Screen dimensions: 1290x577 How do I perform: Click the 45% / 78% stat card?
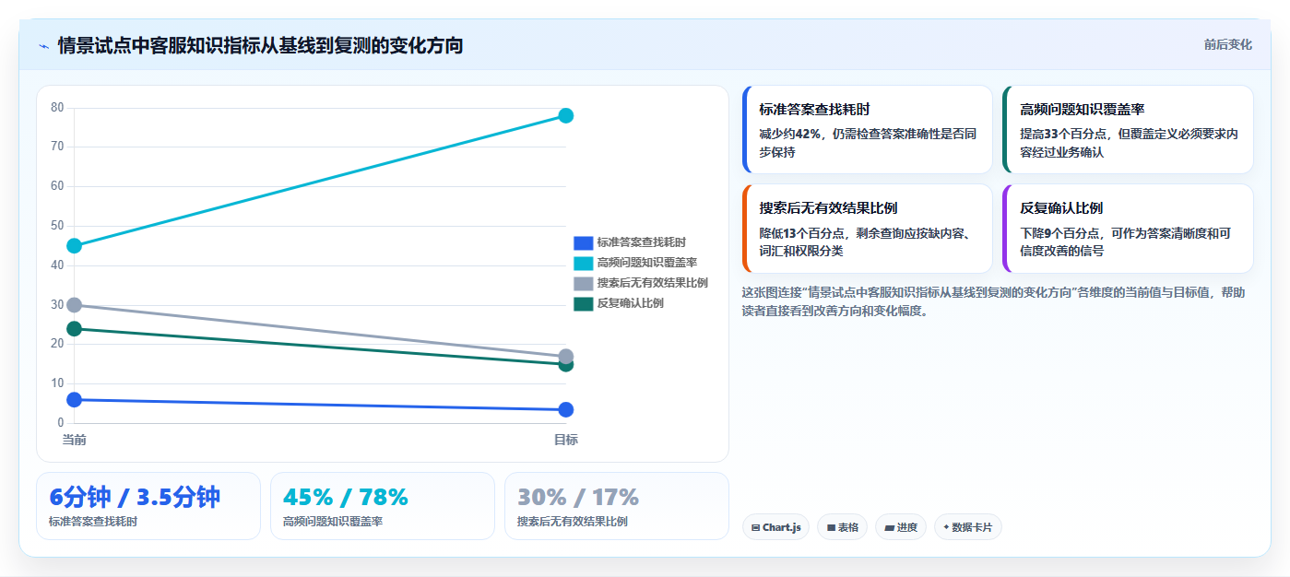(383, 506)
